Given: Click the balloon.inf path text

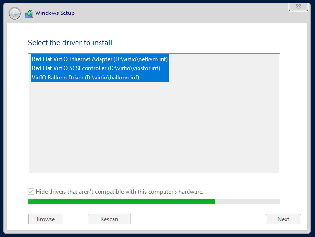Looking at the screenshot, I should pos(112,78).
